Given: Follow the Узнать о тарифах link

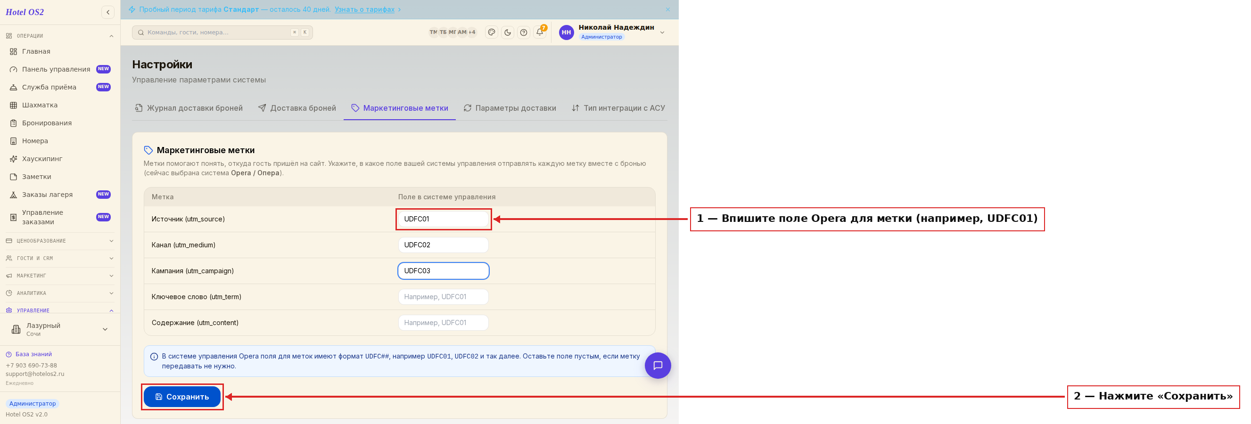Looking at the screenshot, I should click(364, 9).
